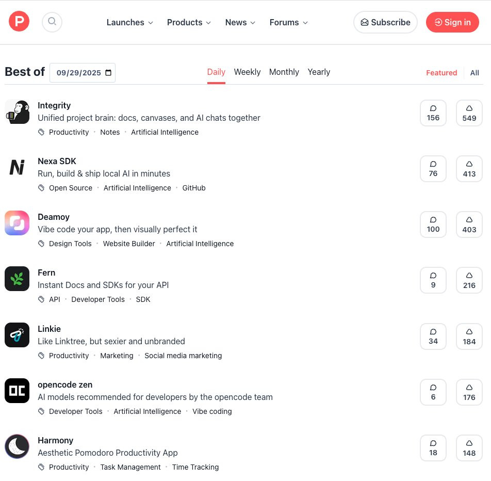
Task: Click the Subscribe button
Action: [x=385, y=22]
